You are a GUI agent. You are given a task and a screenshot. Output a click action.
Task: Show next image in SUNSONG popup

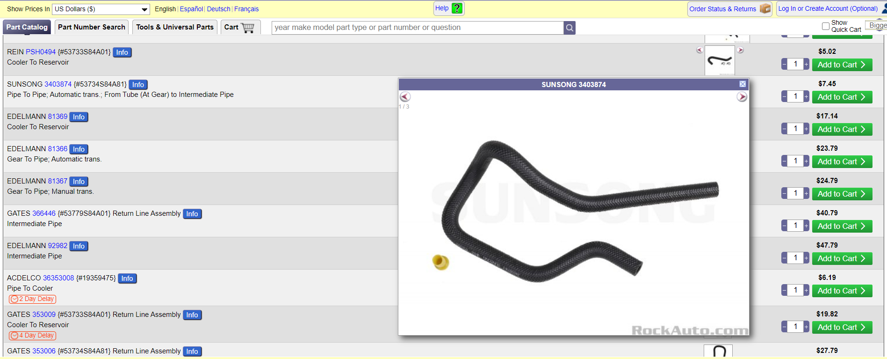[742, 96]
